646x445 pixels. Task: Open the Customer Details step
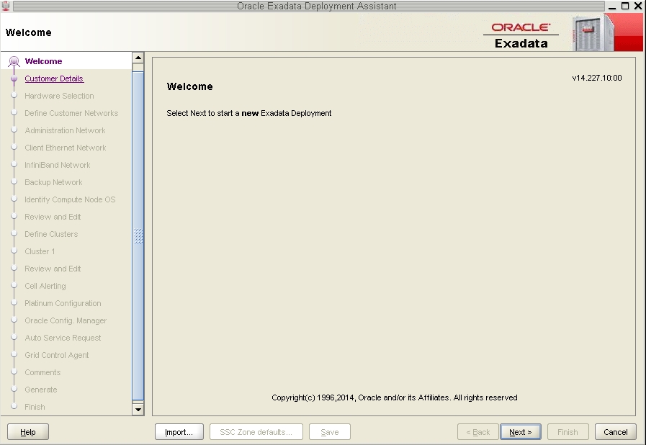(53, 78)
